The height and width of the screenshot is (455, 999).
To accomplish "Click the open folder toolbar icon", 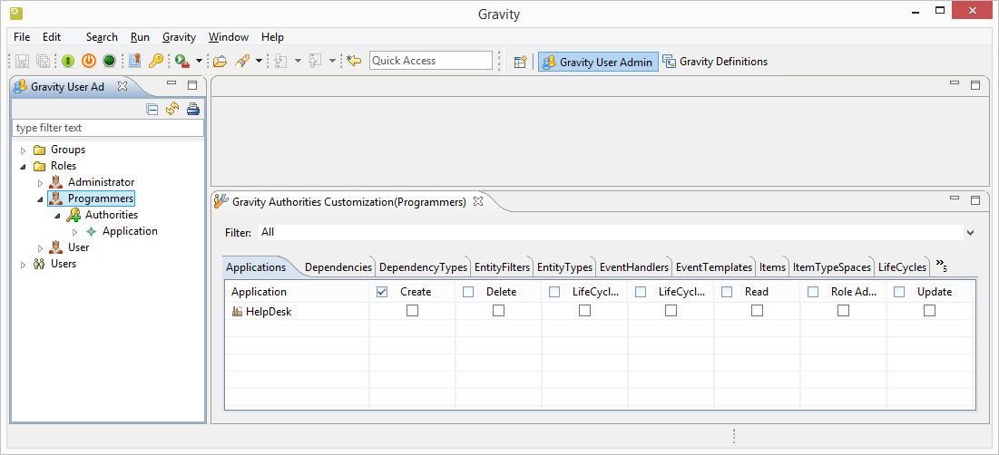I will point(220,61).
